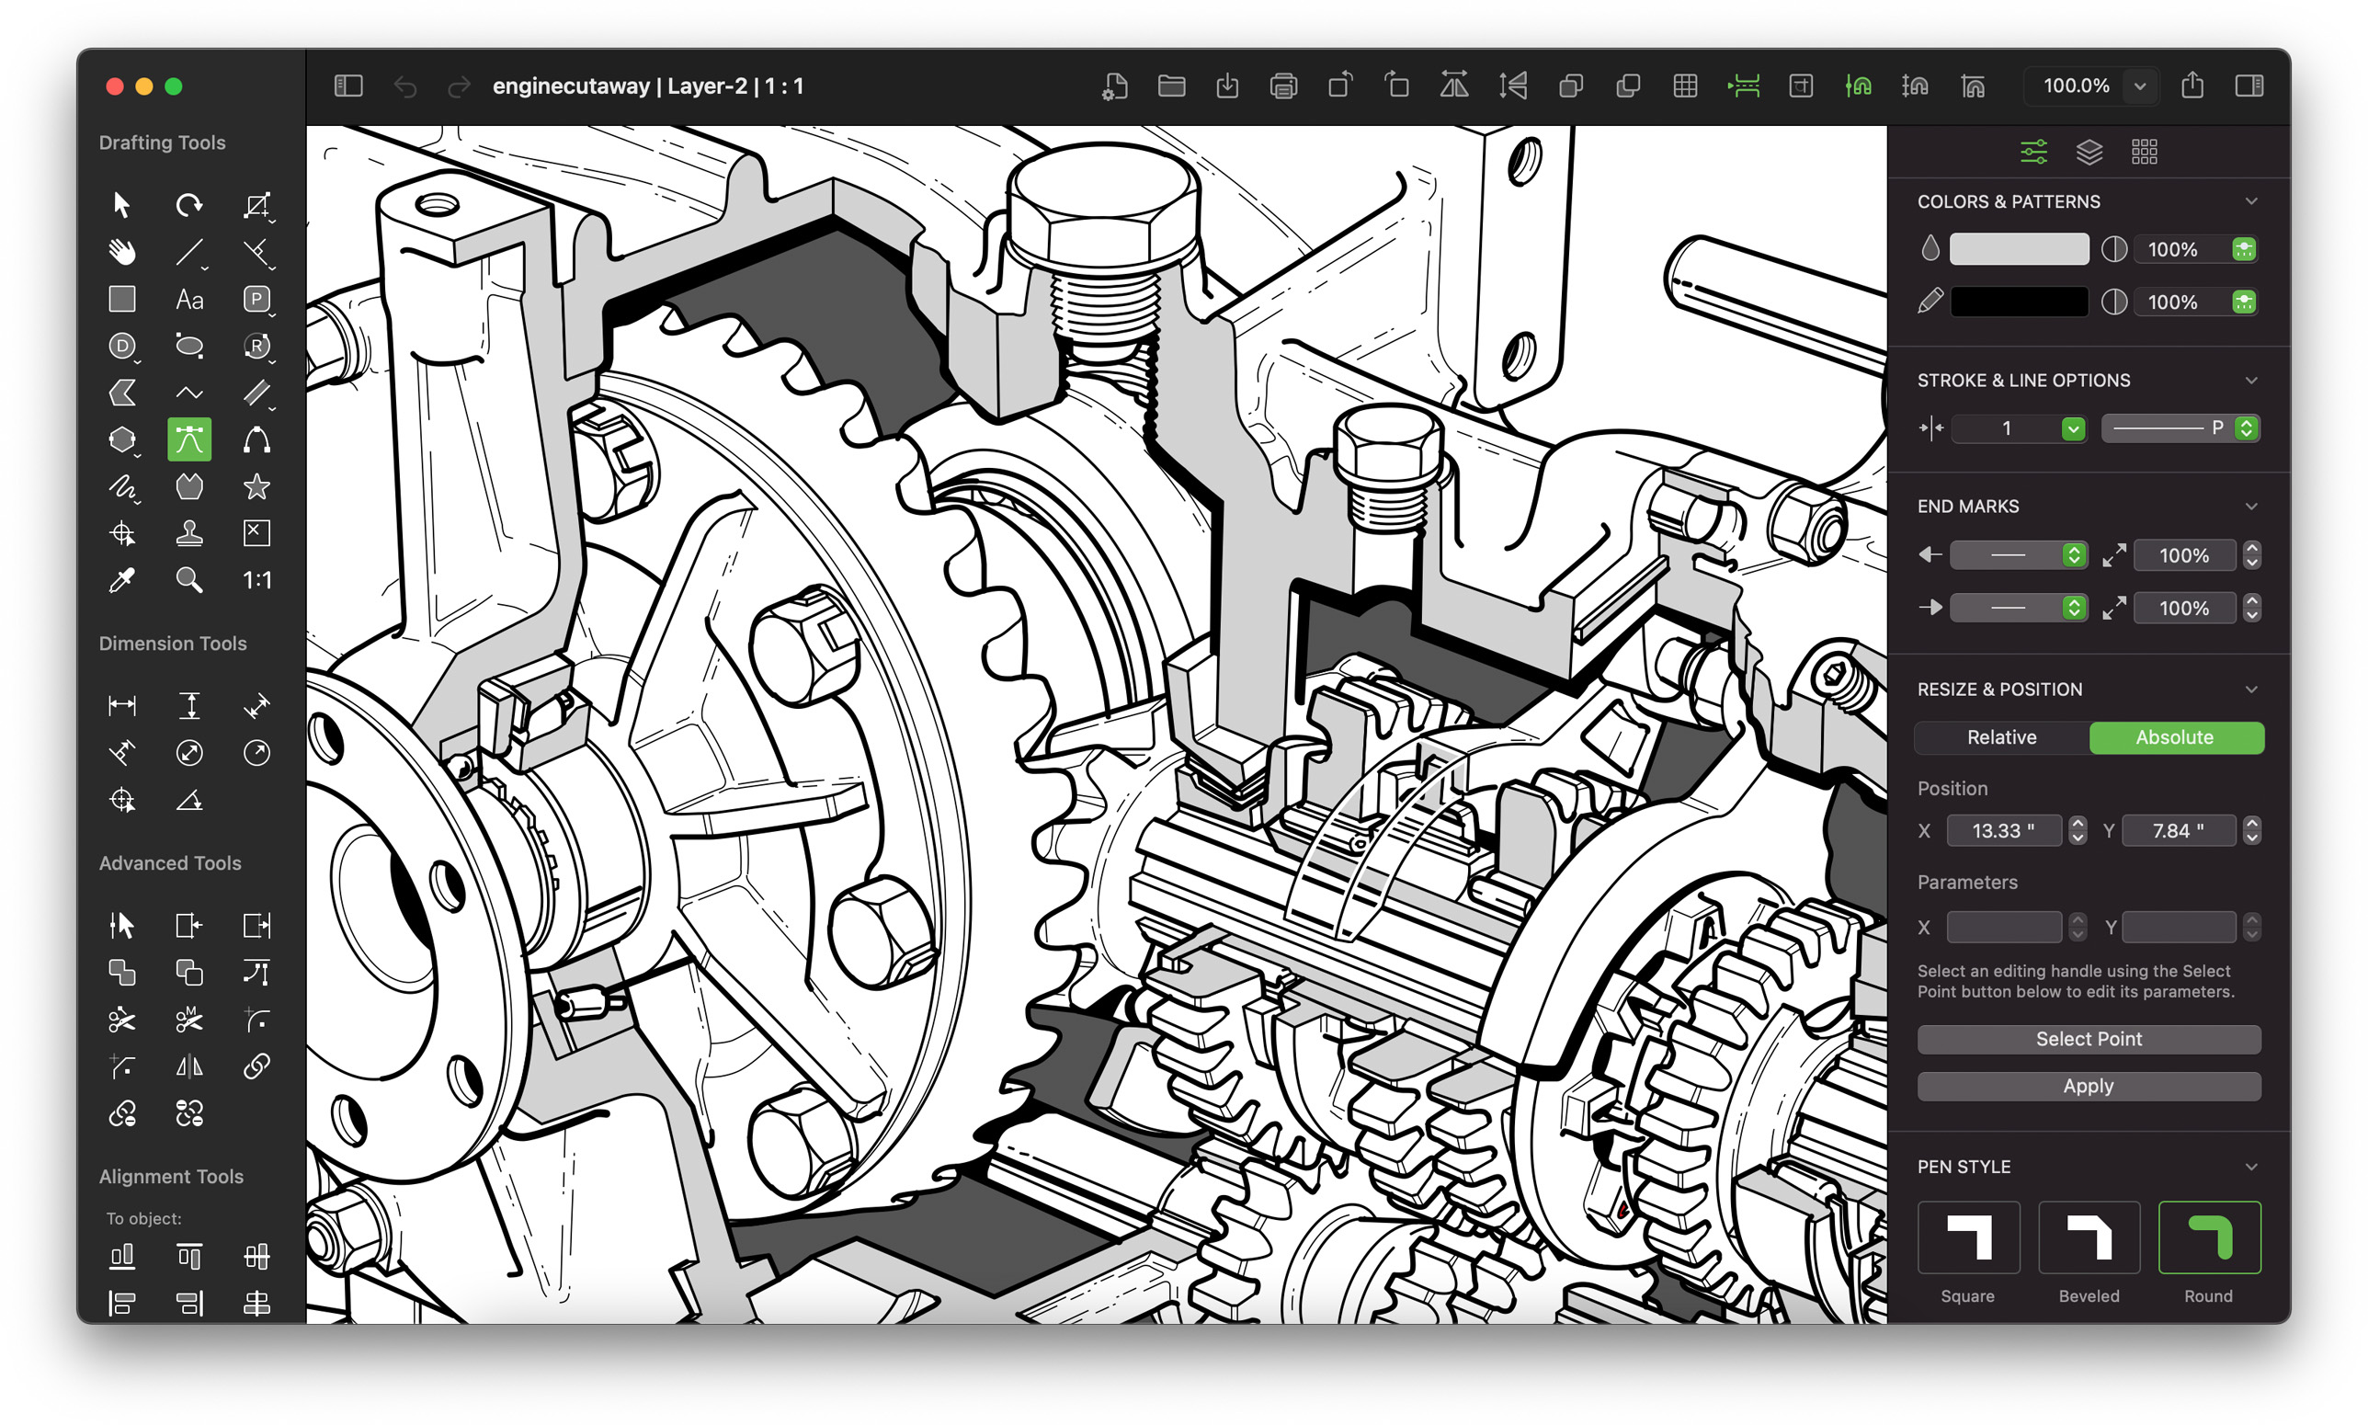Collapse the STROKE & LINE OPTIONS section
This screenshot has height=1425, width=2368.
(x=2252, y=380)
